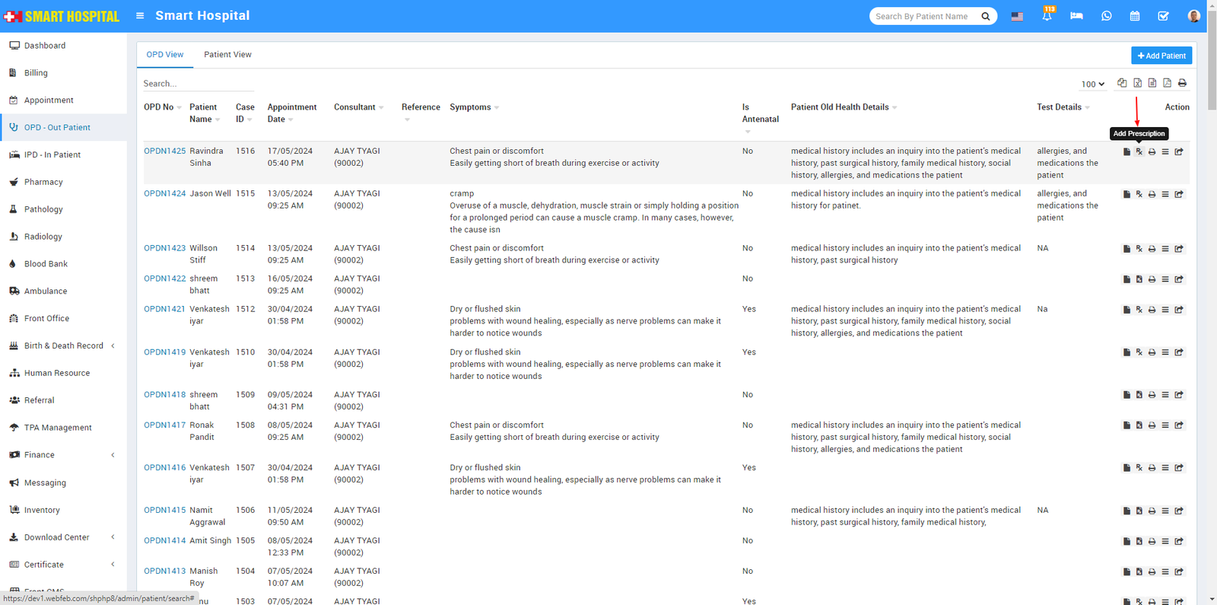Click the Add Patient button
This screenshot has width=1217, height=605.
(1161, 56)
